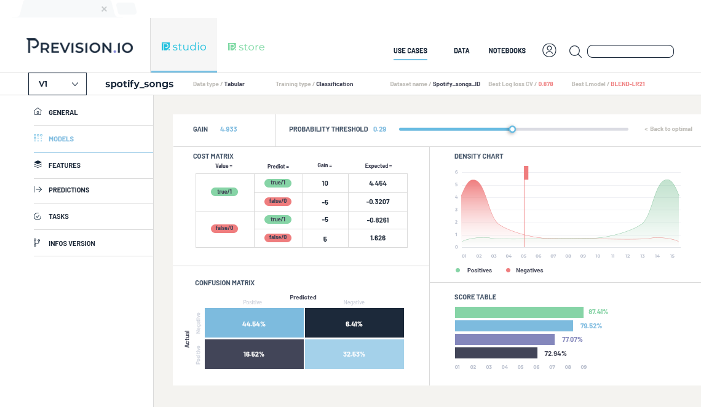701x407 pixels.
Task: Click the Predictions arrow icon
Action: 38,190
